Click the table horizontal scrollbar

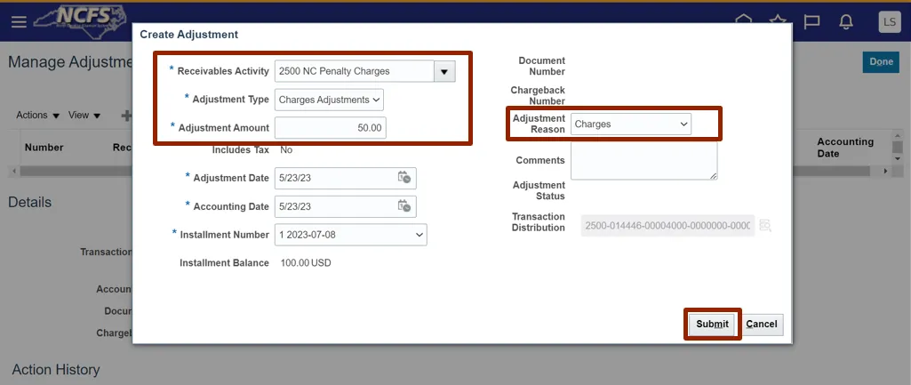click(444, 171)
